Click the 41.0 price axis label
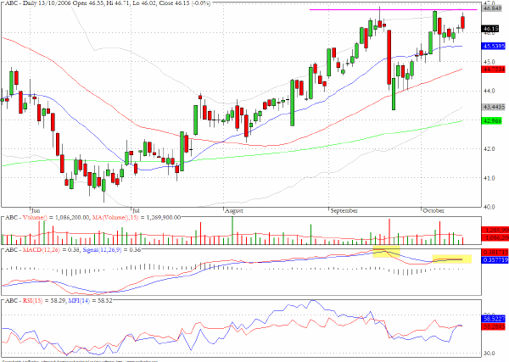Screen dimensions: 509x362 click(x=489, y=178)
